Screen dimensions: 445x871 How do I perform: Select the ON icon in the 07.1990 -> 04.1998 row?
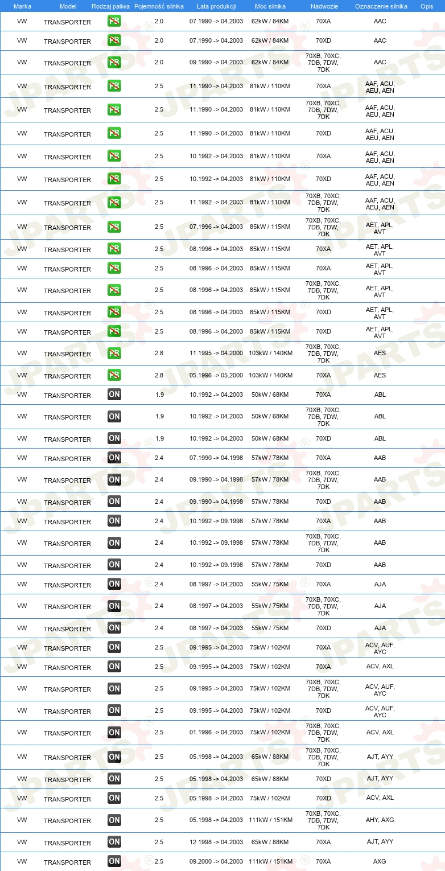coord(114,458)
